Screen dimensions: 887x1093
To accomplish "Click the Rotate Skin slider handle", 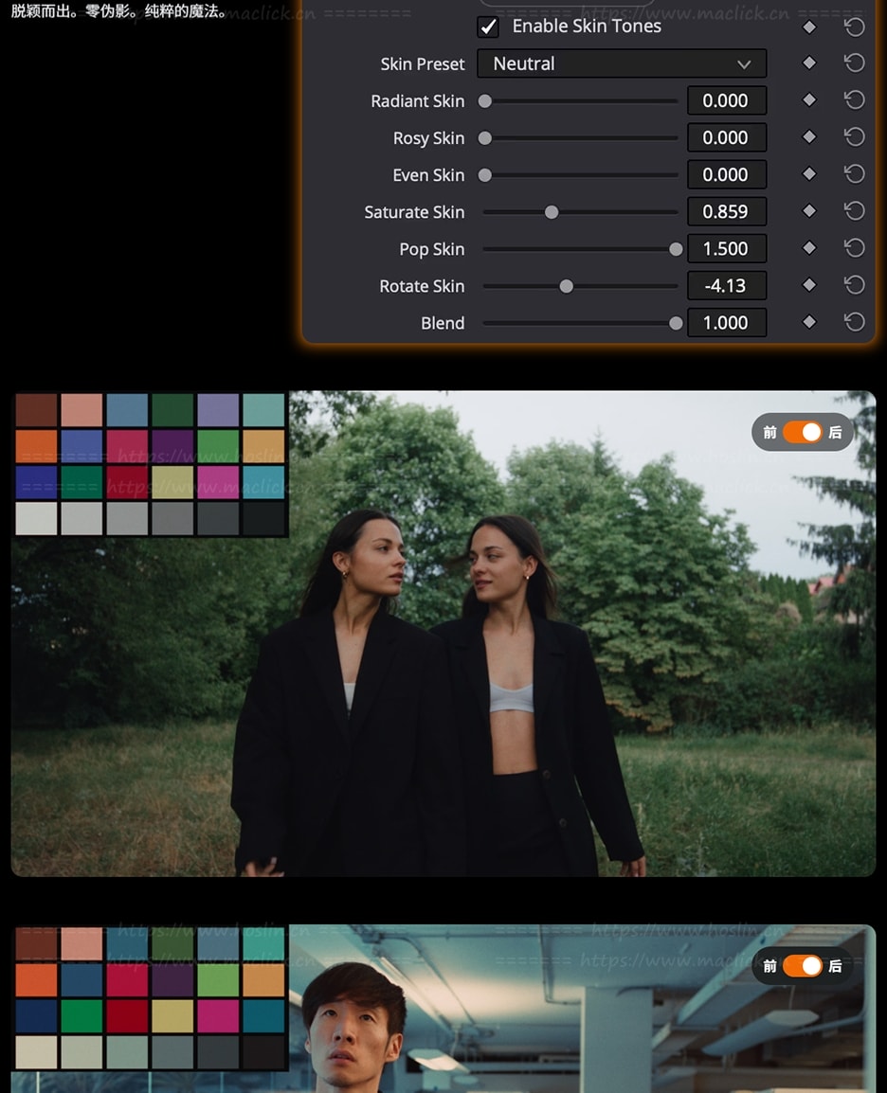I will pyautogui.click(x=567, y=286).
